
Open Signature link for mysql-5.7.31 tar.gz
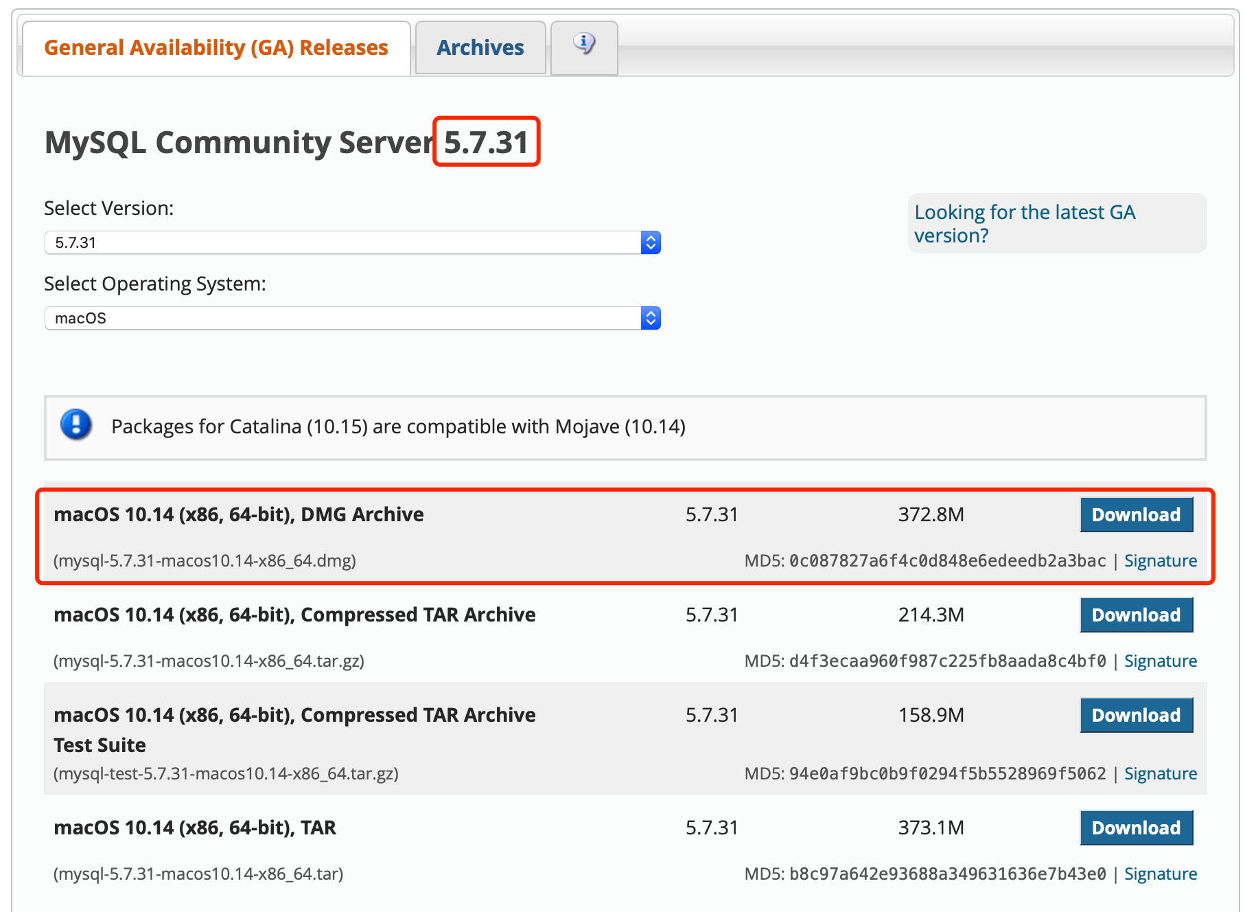pos(1161,661)
